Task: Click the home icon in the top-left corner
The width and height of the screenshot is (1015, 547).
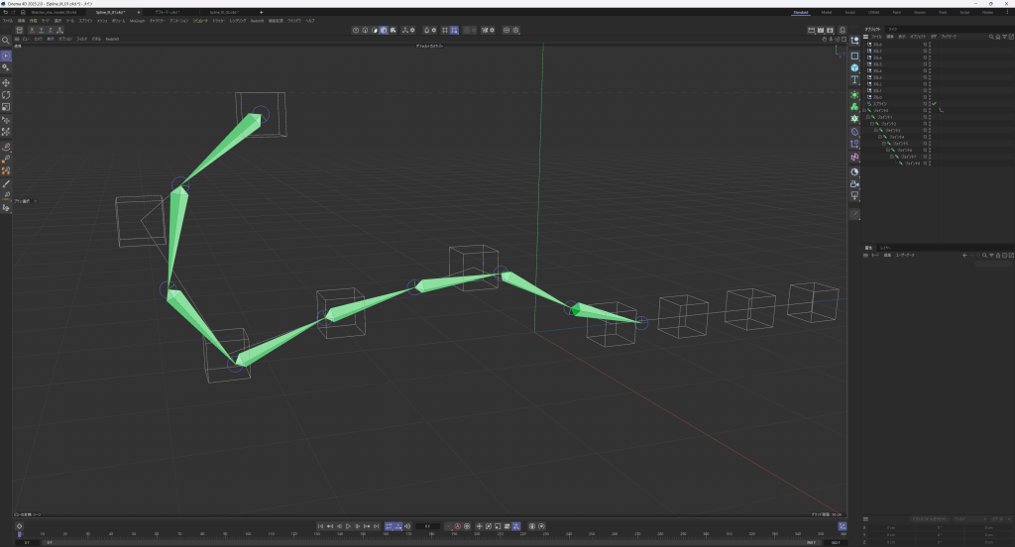Action: (24, 12)
